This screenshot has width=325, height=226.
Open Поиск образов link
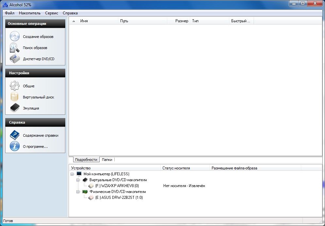coord(35,48)
